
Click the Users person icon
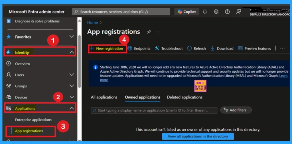point(9,75)
